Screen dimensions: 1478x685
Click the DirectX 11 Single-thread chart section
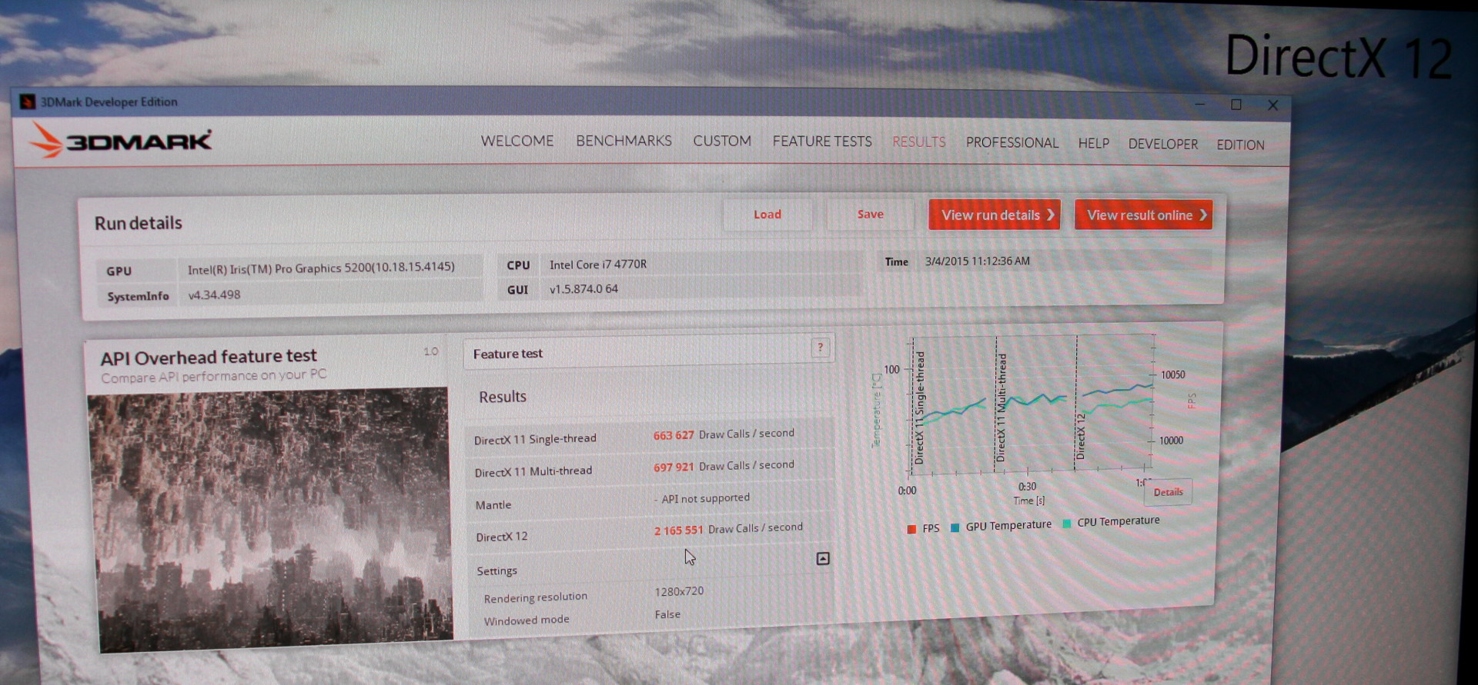coord(953,405)
